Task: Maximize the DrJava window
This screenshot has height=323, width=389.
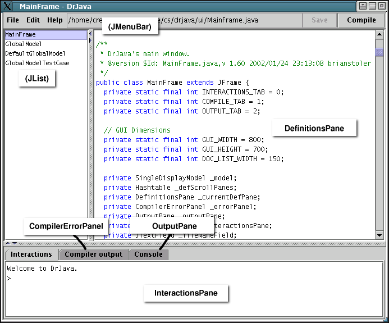Action: [372, 6]
